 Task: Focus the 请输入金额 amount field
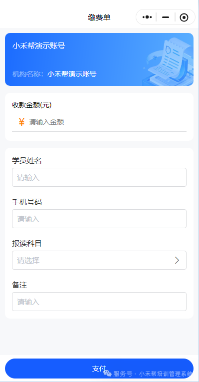(107, 122)
